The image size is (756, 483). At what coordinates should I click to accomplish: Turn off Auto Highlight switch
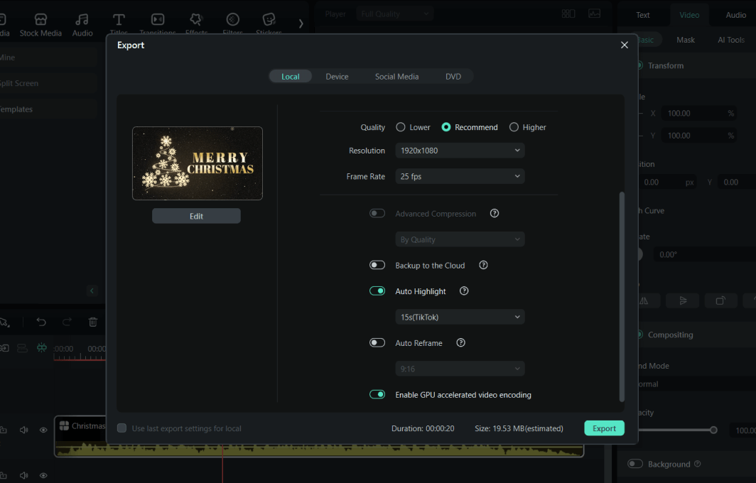(377, 291)
